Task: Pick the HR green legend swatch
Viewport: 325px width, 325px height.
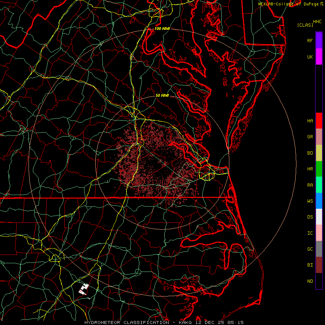Action: click(x=319, y=169)
